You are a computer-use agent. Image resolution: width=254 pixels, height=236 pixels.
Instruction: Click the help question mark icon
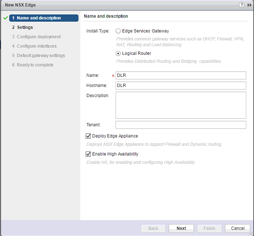point(242,5)
